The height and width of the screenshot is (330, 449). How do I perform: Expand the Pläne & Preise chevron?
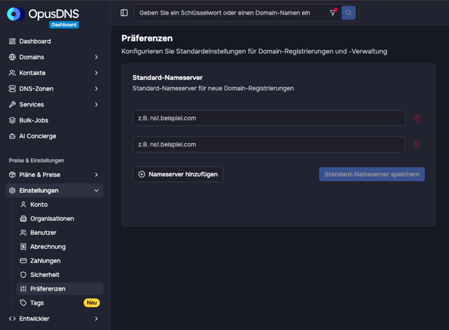97,175
